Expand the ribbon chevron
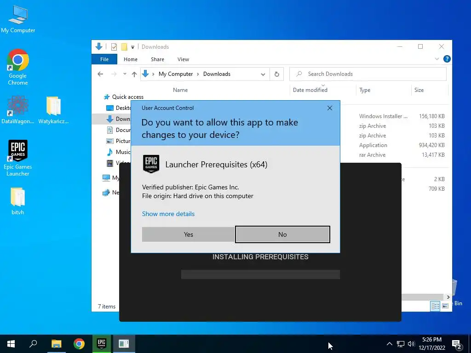The height and width of the screenshot is (353, 471). pyautogui.click(x=437, y=59)
